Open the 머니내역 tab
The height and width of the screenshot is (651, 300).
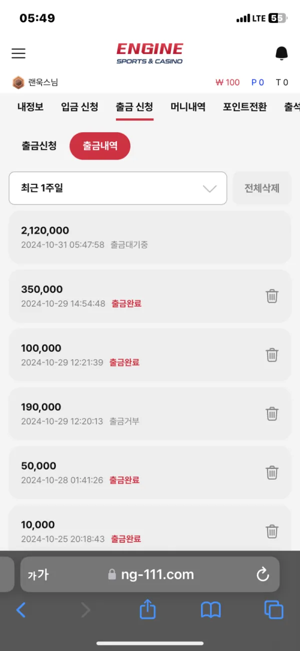point(188,107)
